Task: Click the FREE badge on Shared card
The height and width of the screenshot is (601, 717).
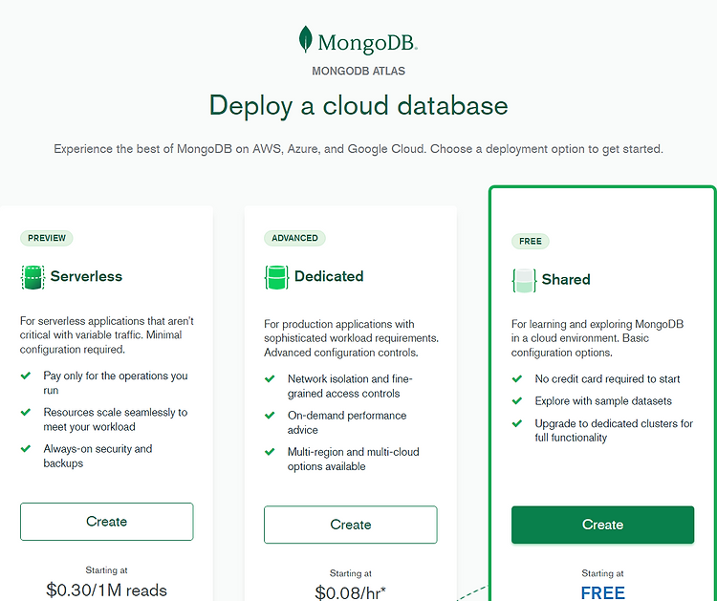Action: (531, 242)
